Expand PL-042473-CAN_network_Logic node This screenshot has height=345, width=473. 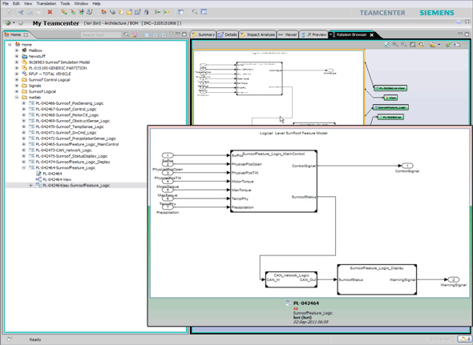point(24,150)
